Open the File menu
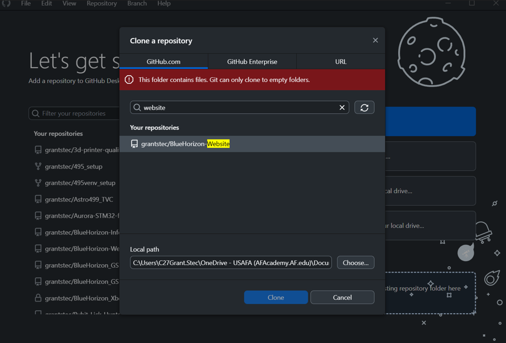Viewport: 506px width, 343px height. tap(26, 4)
